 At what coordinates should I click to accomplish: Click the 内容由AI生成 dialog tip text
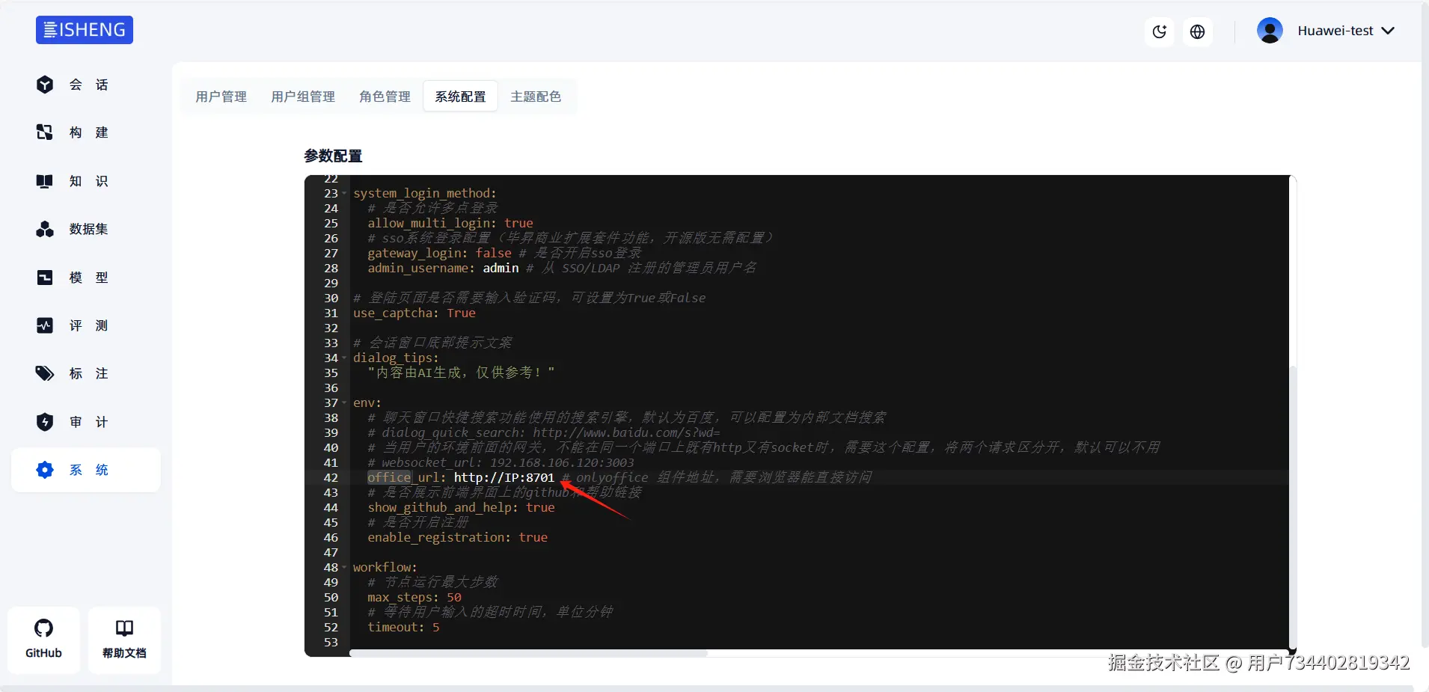(461, 373)
